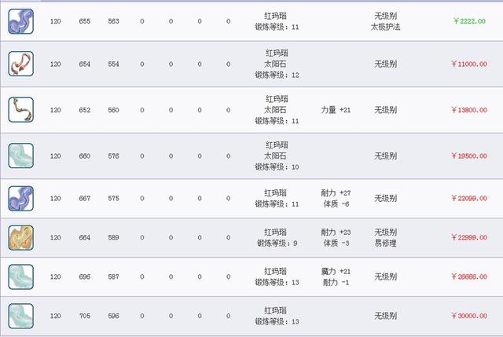The height and width of the screenshot is (337, 503).
Task: Click the 太极护法 special effect text
Action: click(x=385, y=27)
